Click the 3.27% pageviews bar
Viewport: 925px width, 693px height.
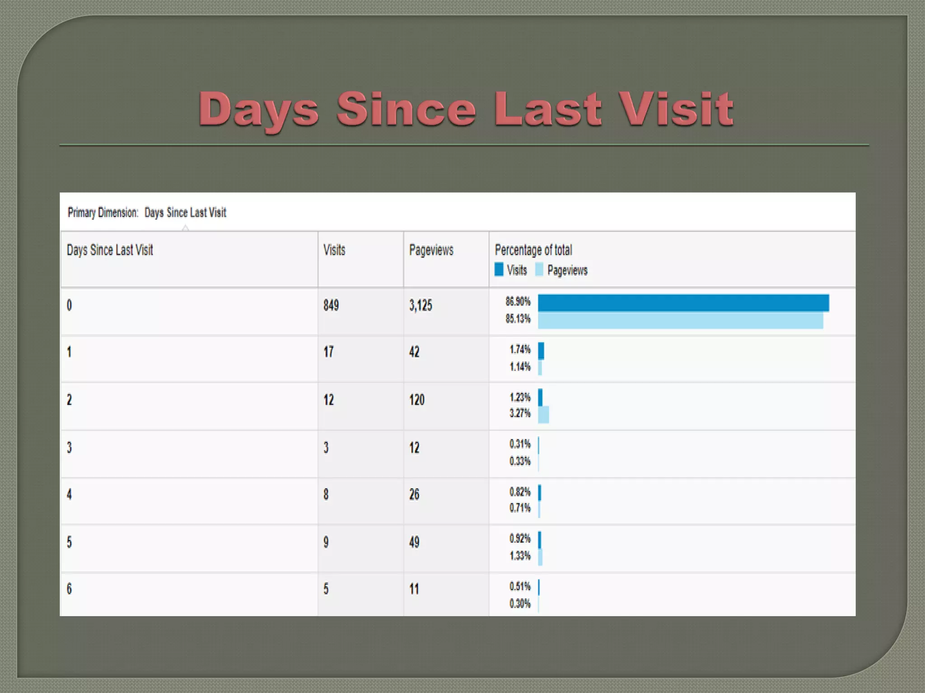click(x=543, y=415)
